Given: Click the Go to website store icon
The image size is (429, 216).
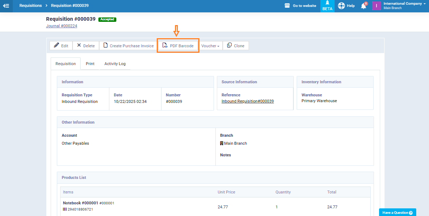Looking at the screenshot, I should [x=287, y=6].
